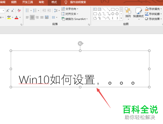The height and width of the screenshot is (124, 163).
Task: Click the line spacing icon
Action: [x=56, y=10]
